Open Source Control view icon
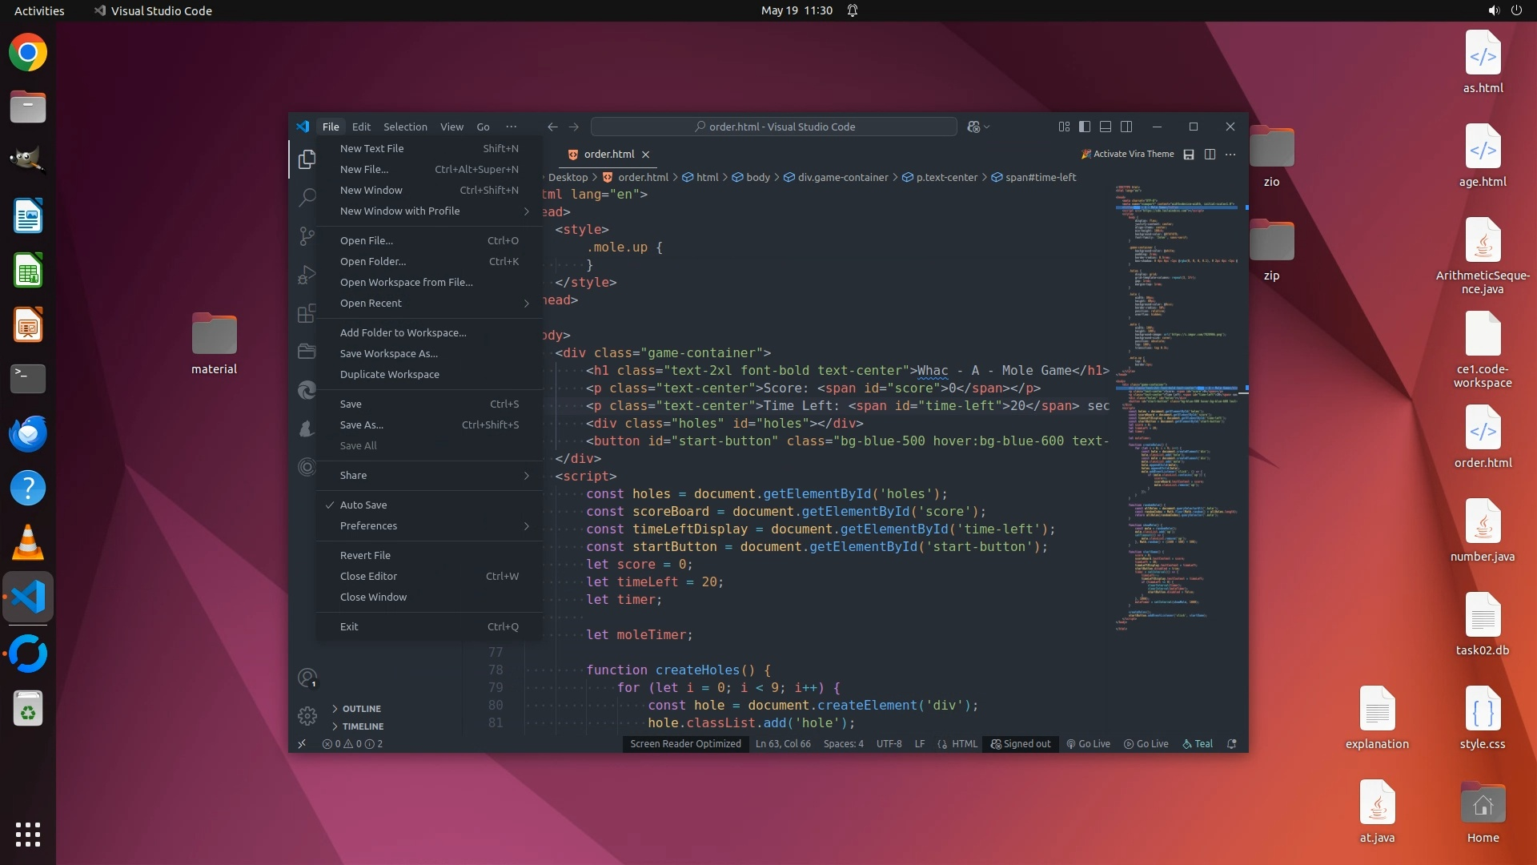This screenshot has height=865, width=1537. [x=307, y=236]
